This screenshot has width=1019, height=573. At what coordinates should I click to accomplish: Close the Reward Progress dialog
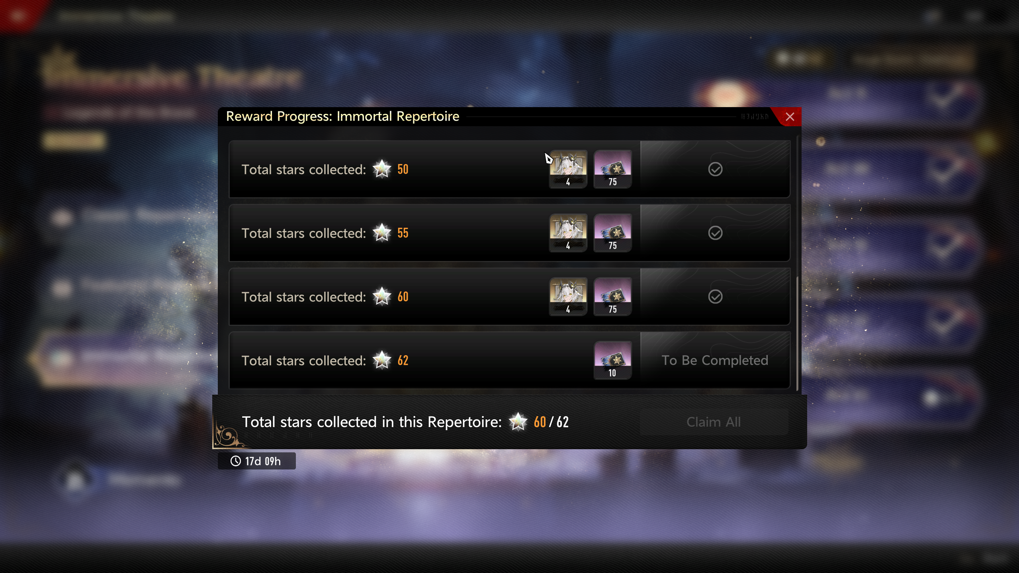(790, 117)
